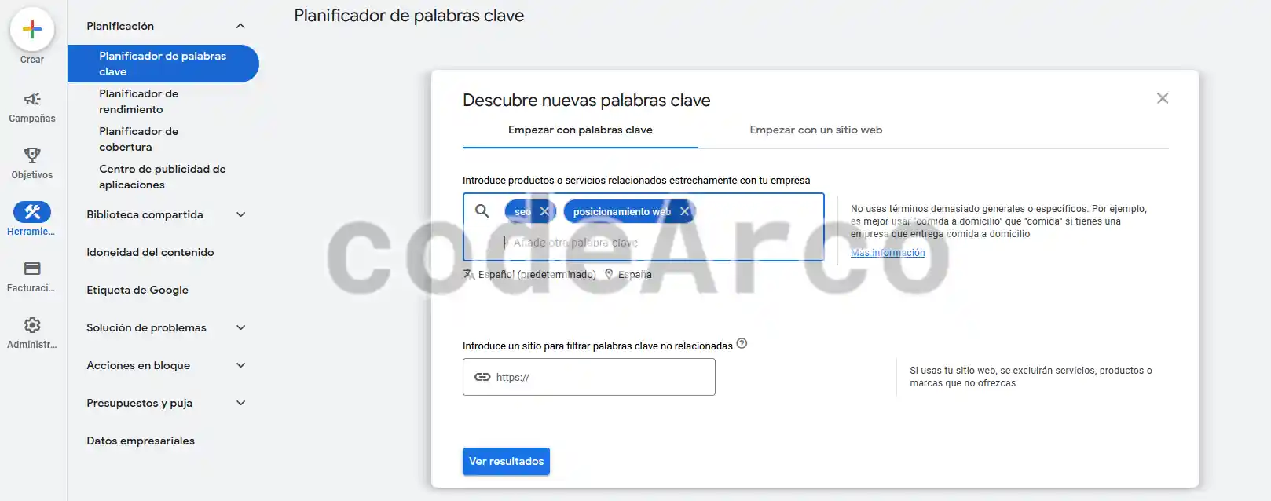Expand Acciones en bloque section

click(241, 365)
